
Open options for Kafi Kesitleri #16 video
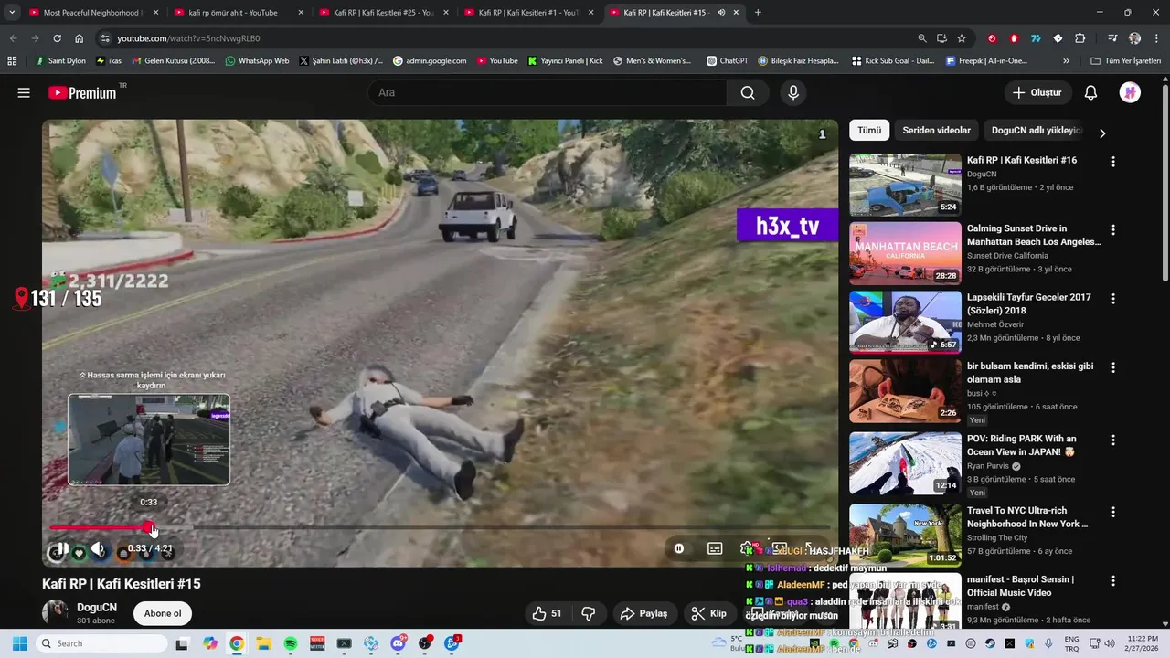click(1113, 162)
